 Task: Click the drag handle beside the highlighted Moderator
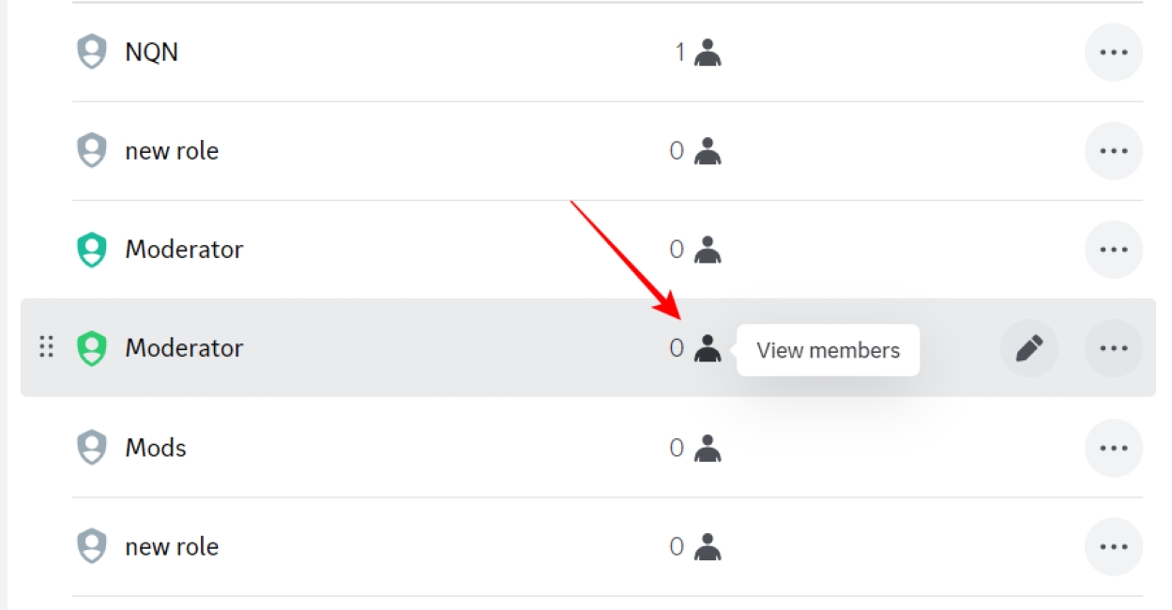(45, 347)
